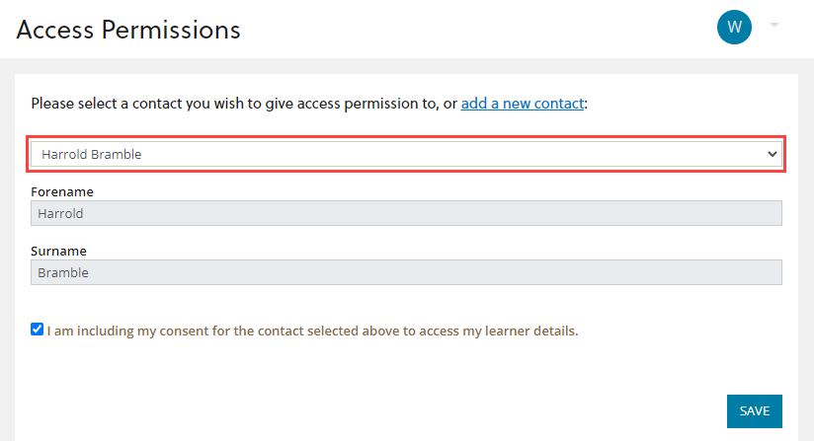The height and width of the screenshot is (441, 814).
Task: Click the 'Bramble' value in the Surname box
Action: tap(63, 272)
